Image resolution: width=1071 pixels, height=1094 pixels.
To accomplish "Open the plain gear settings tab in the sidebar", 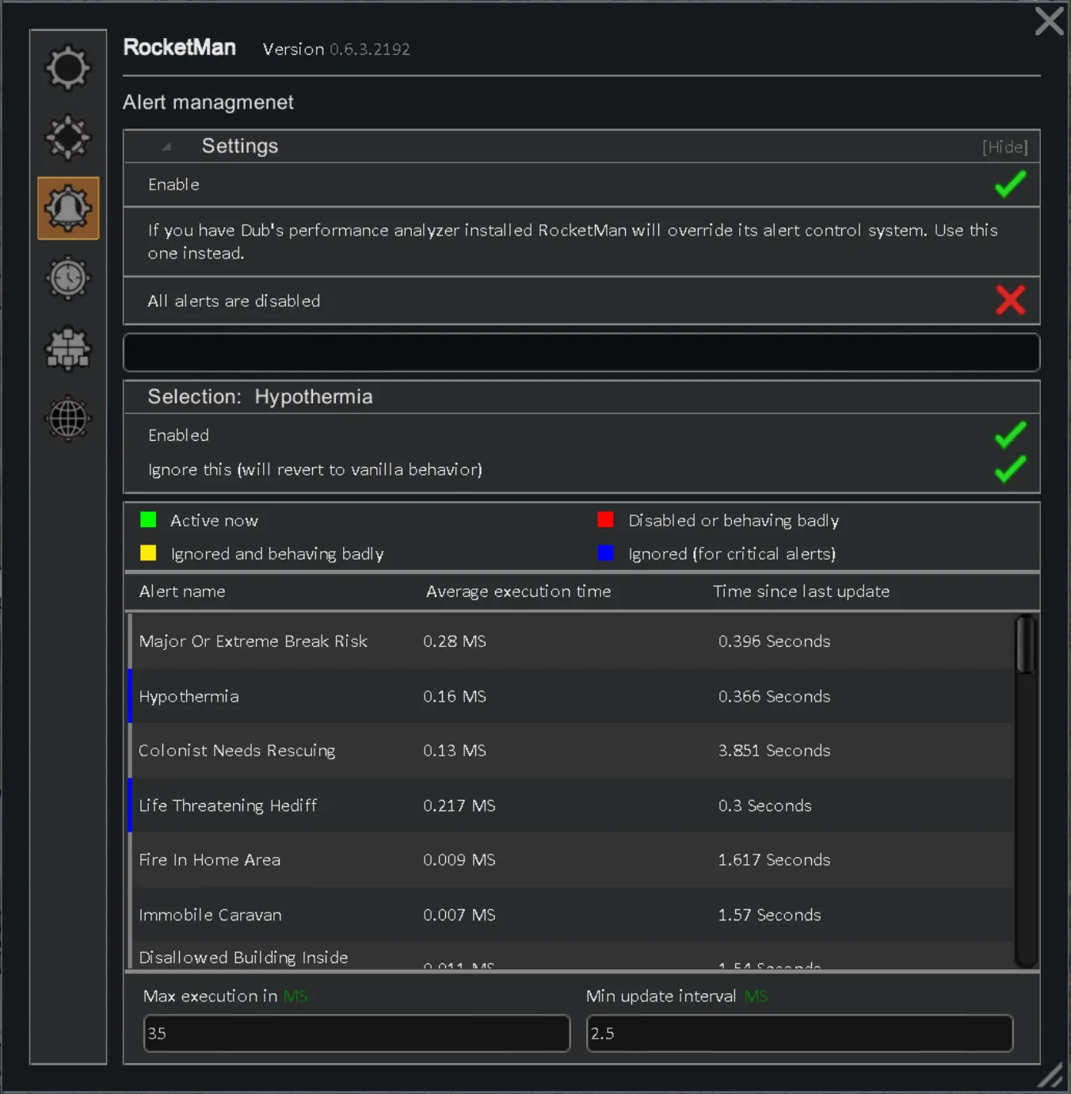I will (68, 68).
